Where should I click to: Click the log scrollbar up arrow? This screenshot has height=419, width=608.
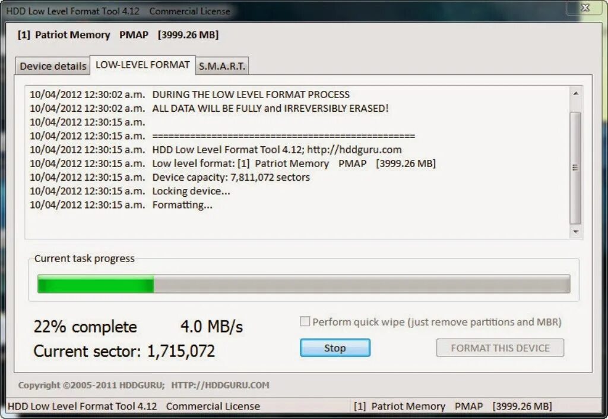(x=576, y=93)
